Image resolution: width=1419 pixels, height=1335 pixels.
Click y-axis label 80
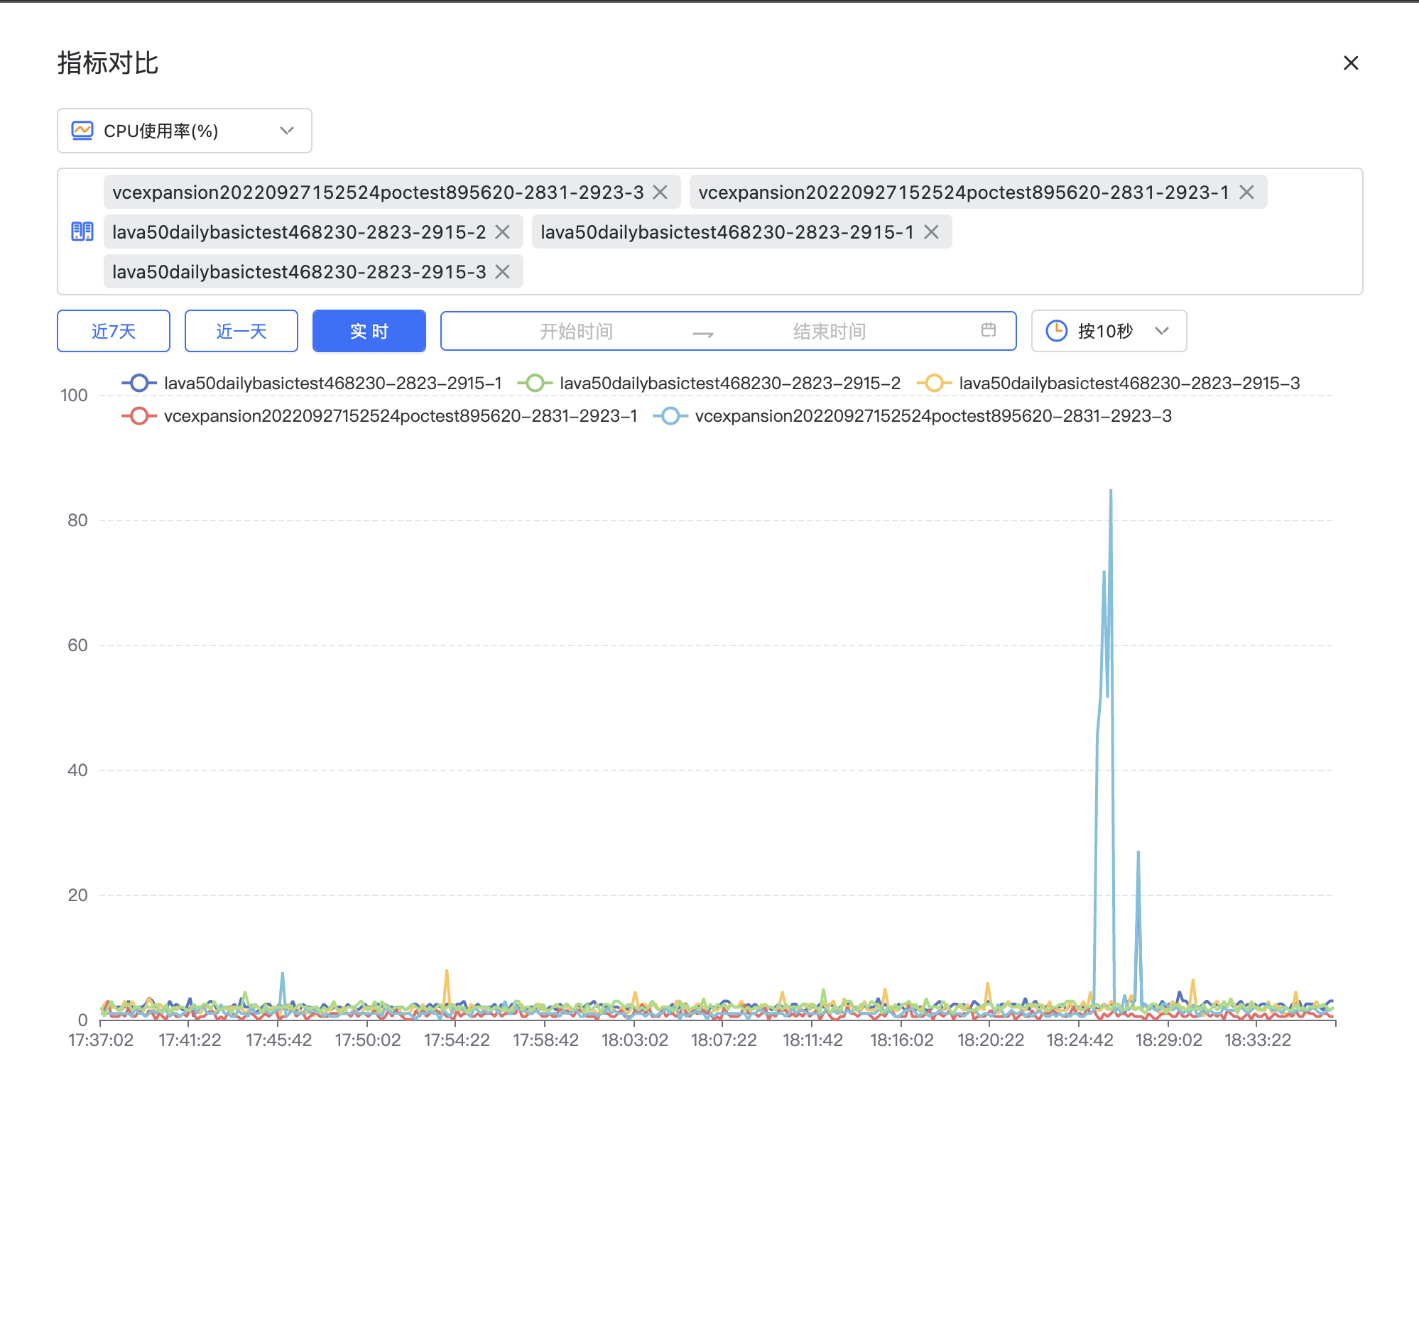(77, 521)
